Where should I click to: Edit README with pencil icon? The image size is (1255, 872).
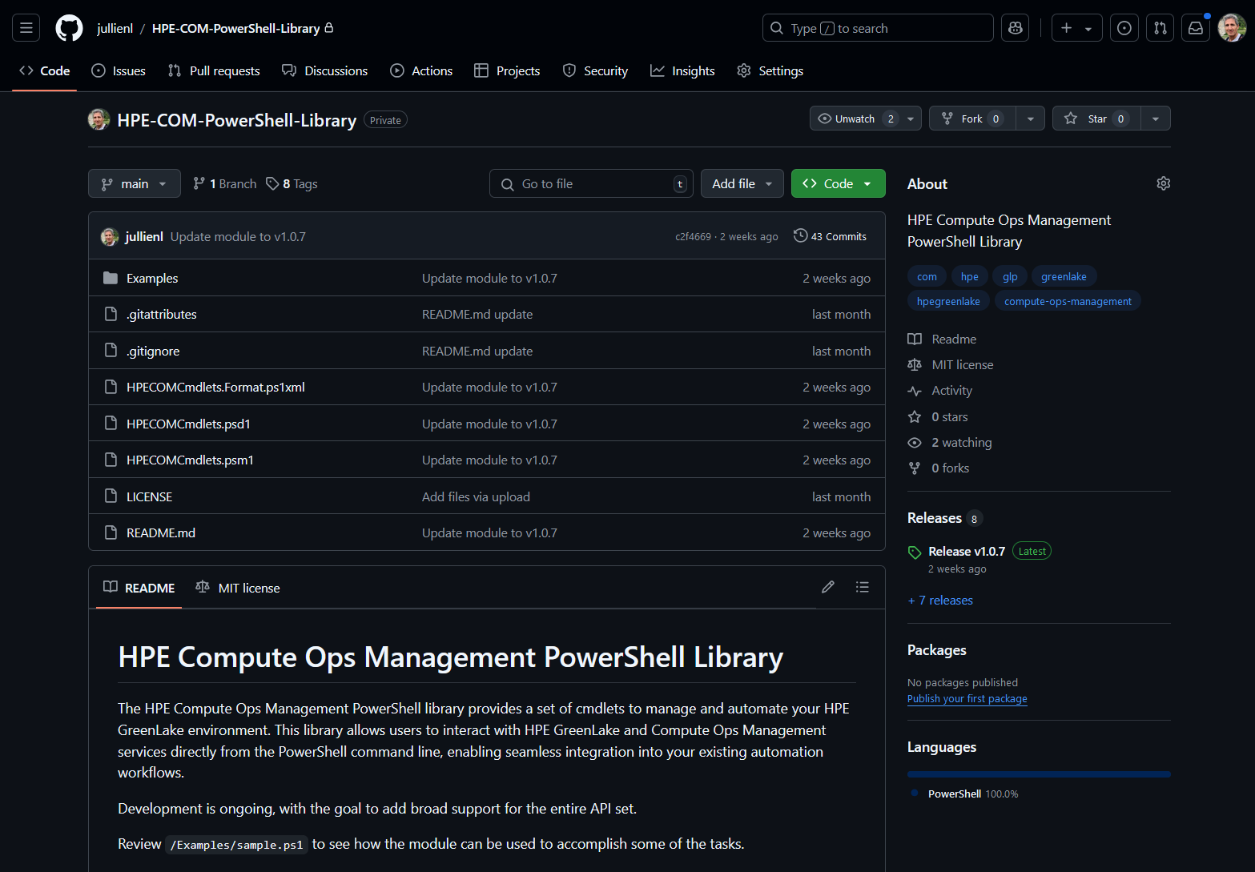point(827,587)
